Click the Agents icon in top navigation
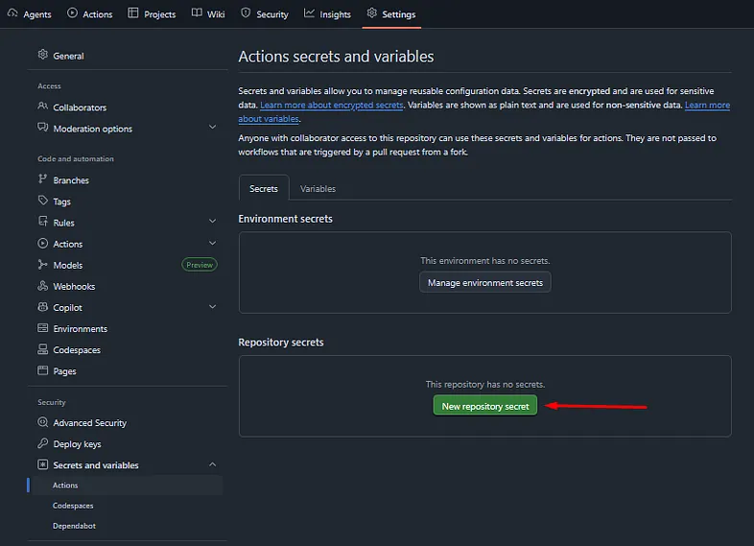Image resolution: width=754 pixels, height=546 pixels. (12, 13)
